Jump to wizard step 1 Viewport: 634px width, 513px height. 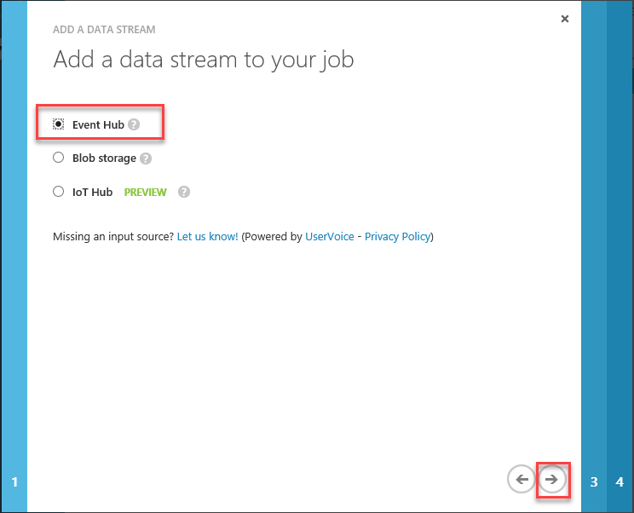(14, 482)
